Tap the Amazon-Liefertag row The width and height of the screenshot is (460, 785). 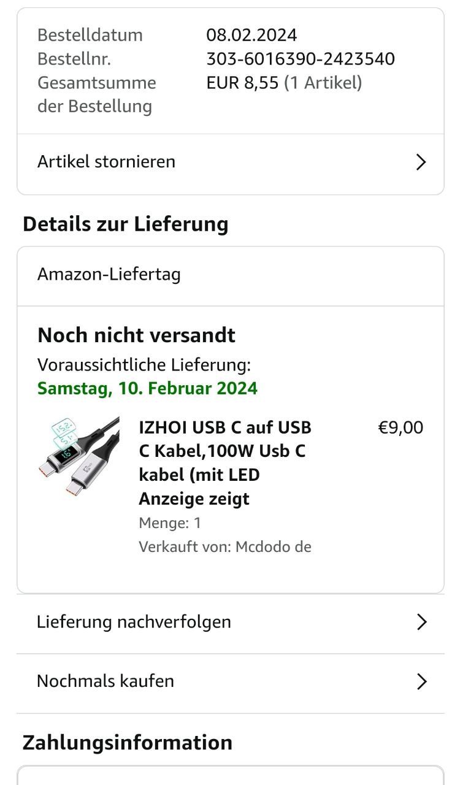109,274
